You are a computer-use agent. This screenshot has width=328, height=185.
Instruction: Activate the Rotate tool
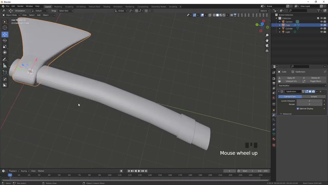pos(5,40)
